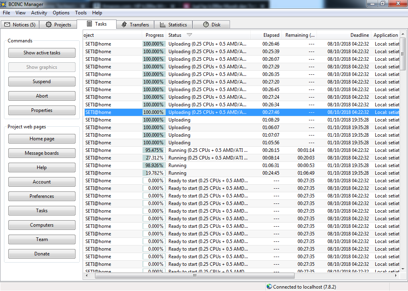
Task: Click the Preferences button
Action: (x=42, y=196)
